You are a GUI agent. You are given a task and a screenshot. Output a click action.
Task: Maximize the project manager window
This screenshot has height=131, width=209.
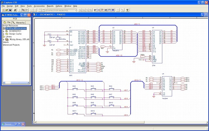point(25,15)
